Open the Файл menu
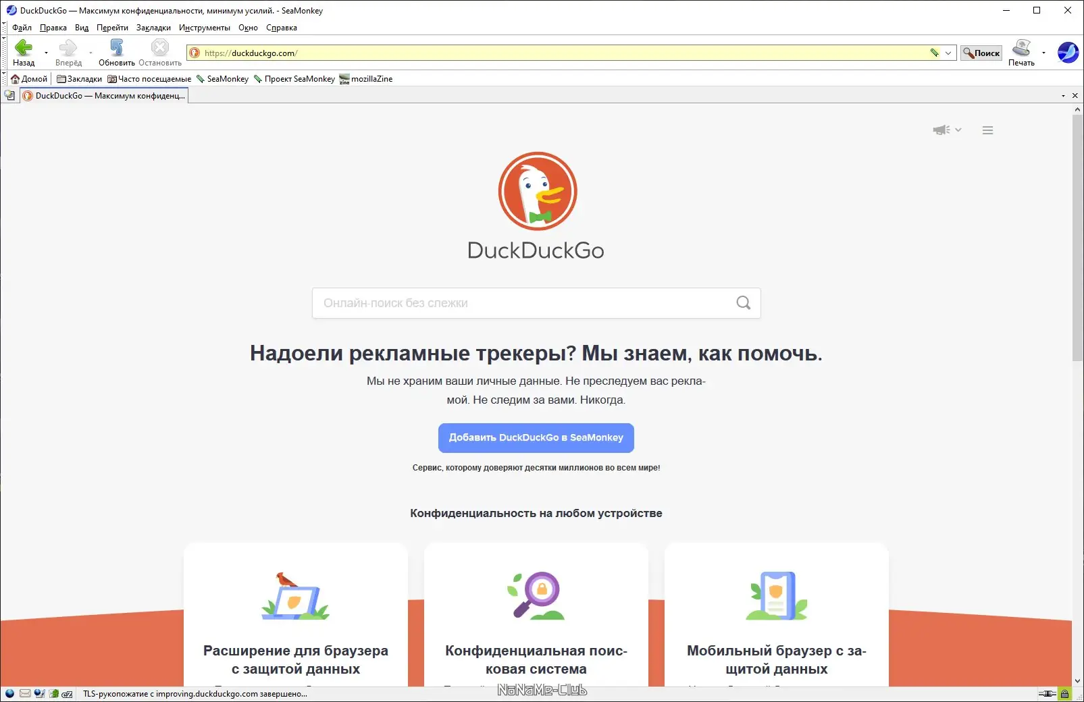The width and height of the screenshot is (1084, 702). (x=22, y=28)
